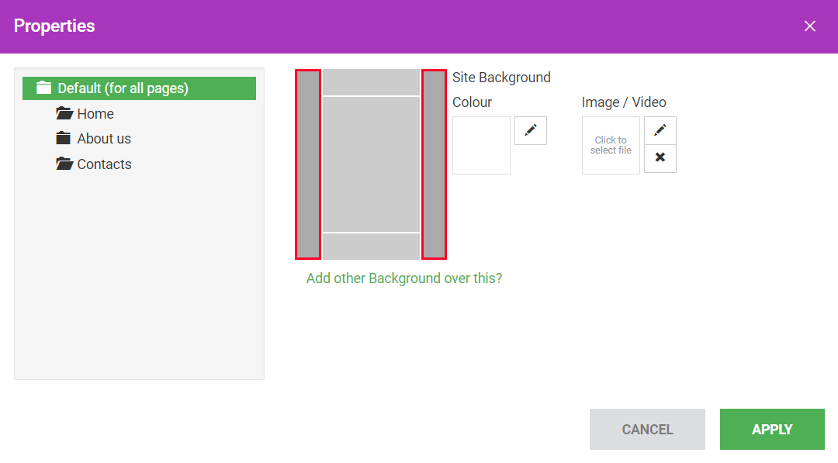Select the Contacts page entry

(x=104, y=164)
